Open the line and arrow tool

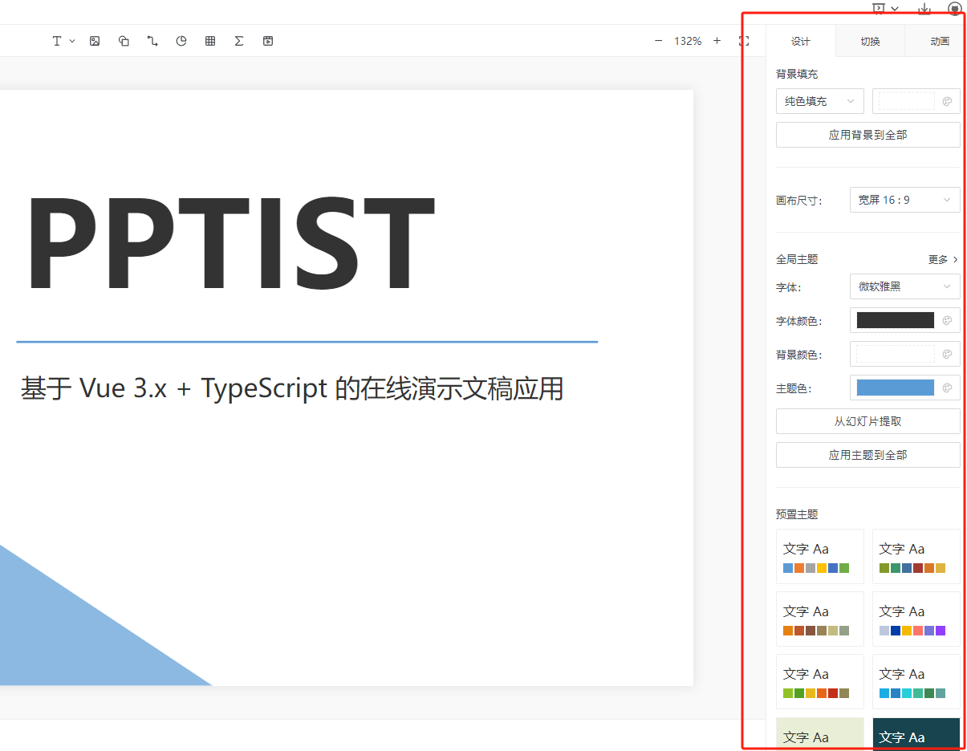tap(152, 40)
